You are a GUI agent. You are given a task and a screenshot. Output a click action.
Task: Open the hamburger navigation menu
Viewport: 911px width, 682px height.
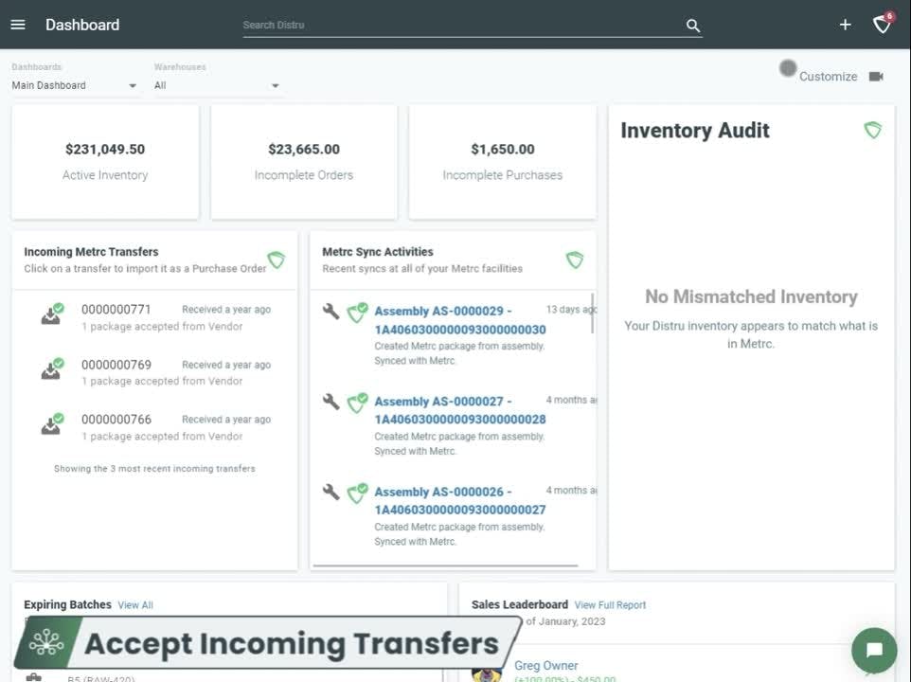[17, 25]
